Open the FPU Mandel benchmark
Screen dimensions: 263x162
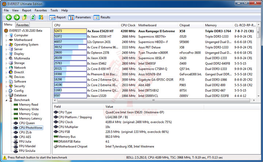pos(27,146)
